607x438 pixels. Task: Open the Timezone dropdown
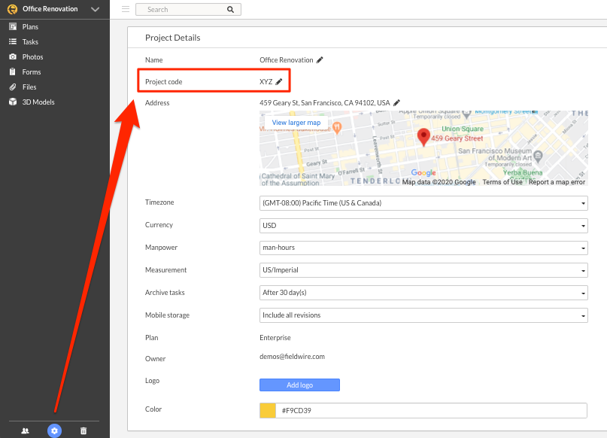[423, 203]
